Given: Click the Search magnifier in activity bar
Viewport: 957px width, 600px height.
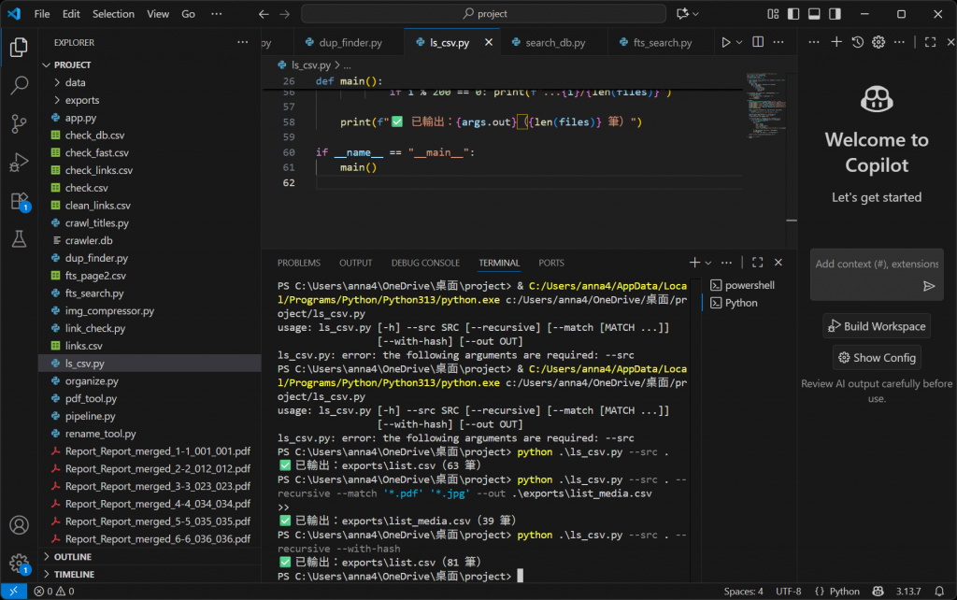Looking at the screenshot, I should point(19,85).
